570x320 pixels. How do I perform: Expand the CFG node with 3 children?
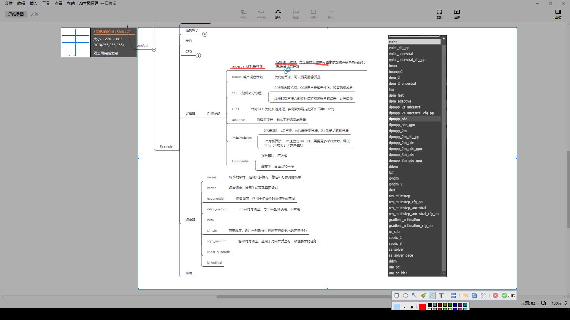(x=198, y=55)
